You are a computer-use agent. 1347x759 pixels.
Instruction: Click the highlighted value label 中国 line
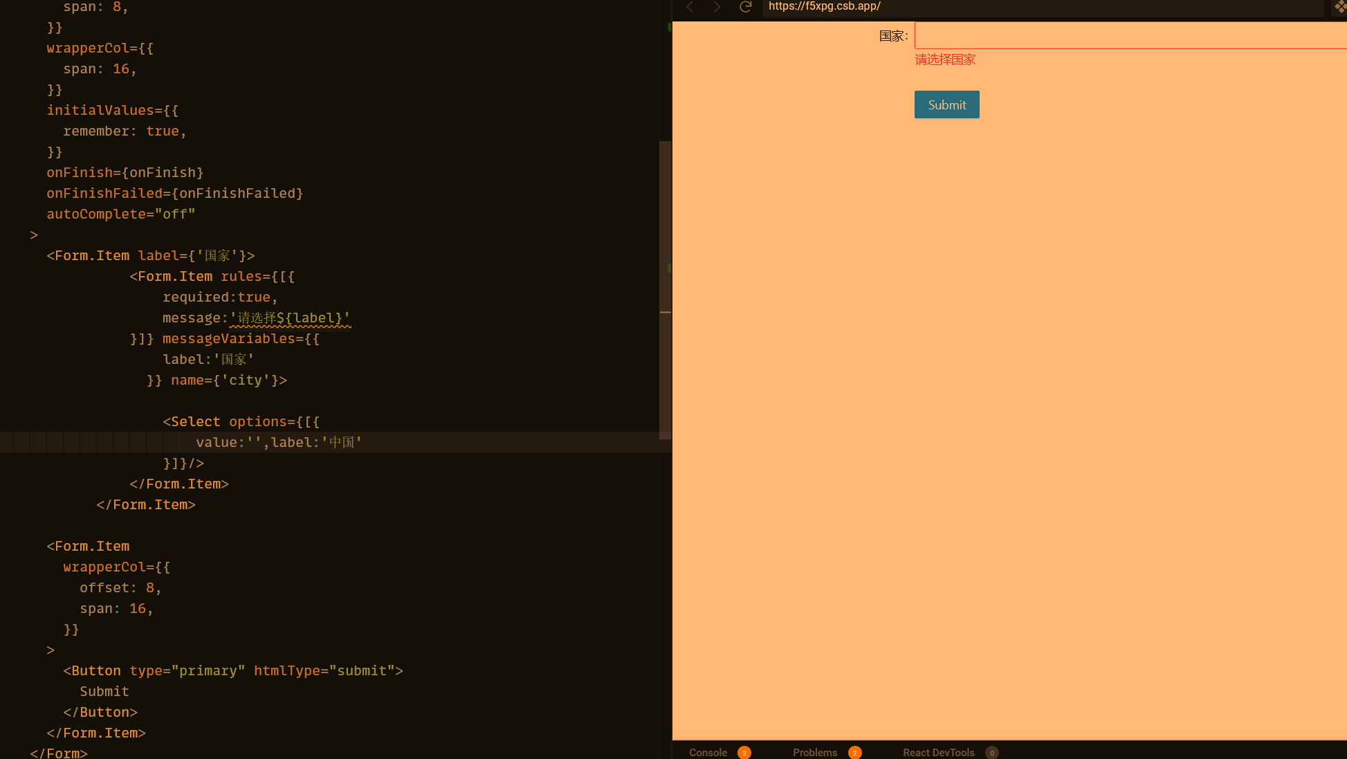click(x=278, y=443)
